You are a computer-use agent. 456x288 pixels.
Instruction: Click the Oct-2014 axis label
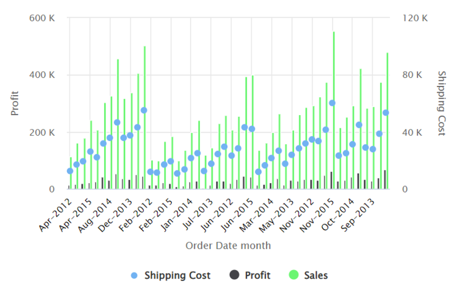(x=338, y=215)
